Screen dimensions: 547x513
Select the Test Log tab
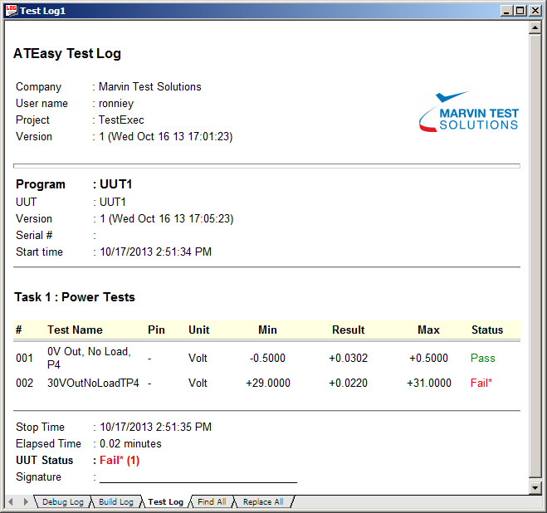click(x=165, y=502)
